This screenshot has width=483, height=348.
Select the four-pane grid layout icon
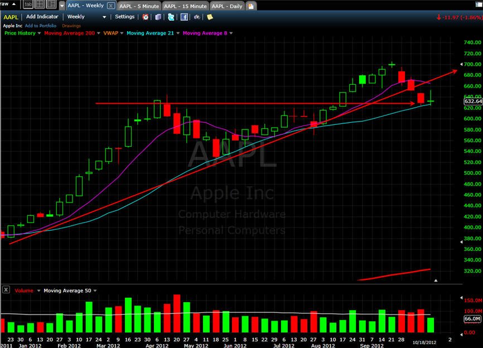[40, 4]
